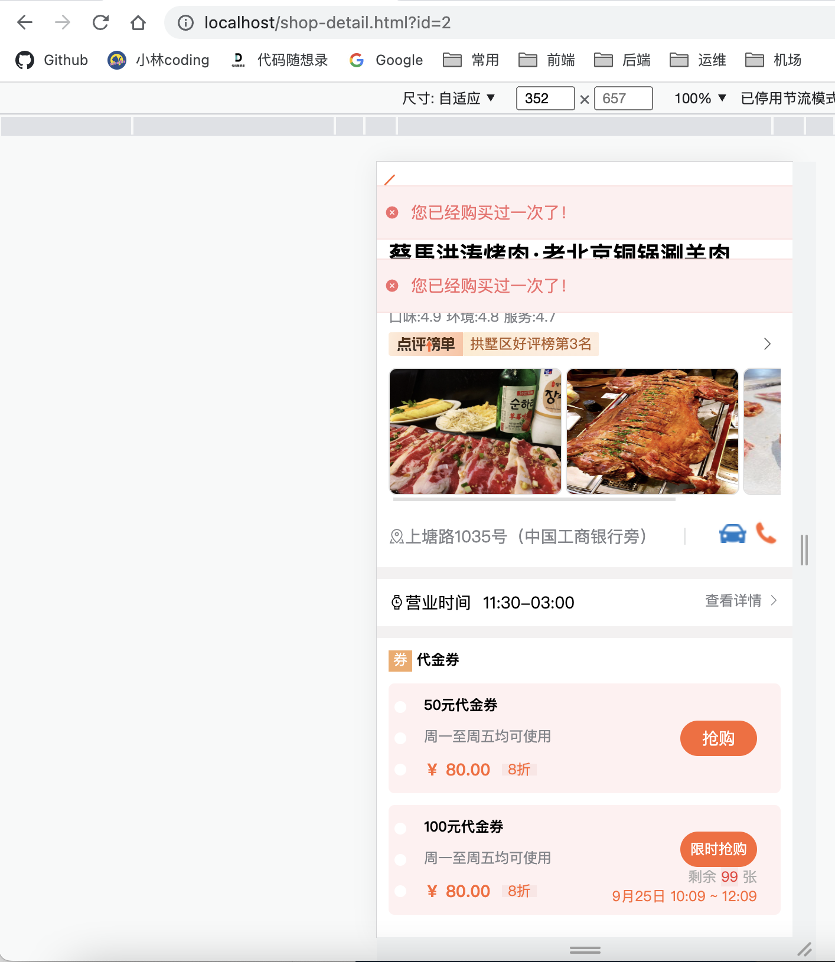
Task: Expand ranking details chevron beside 拱墅区好评榜第3名
Action: (x=767, y=344)
